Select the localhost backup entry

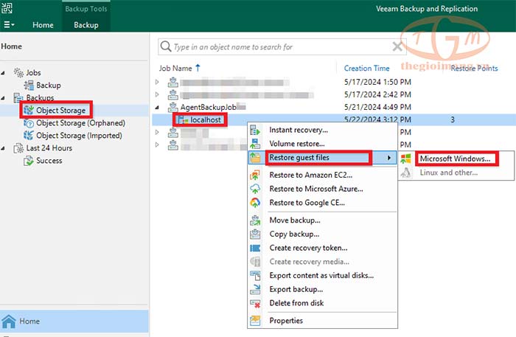tap(206, 119)
